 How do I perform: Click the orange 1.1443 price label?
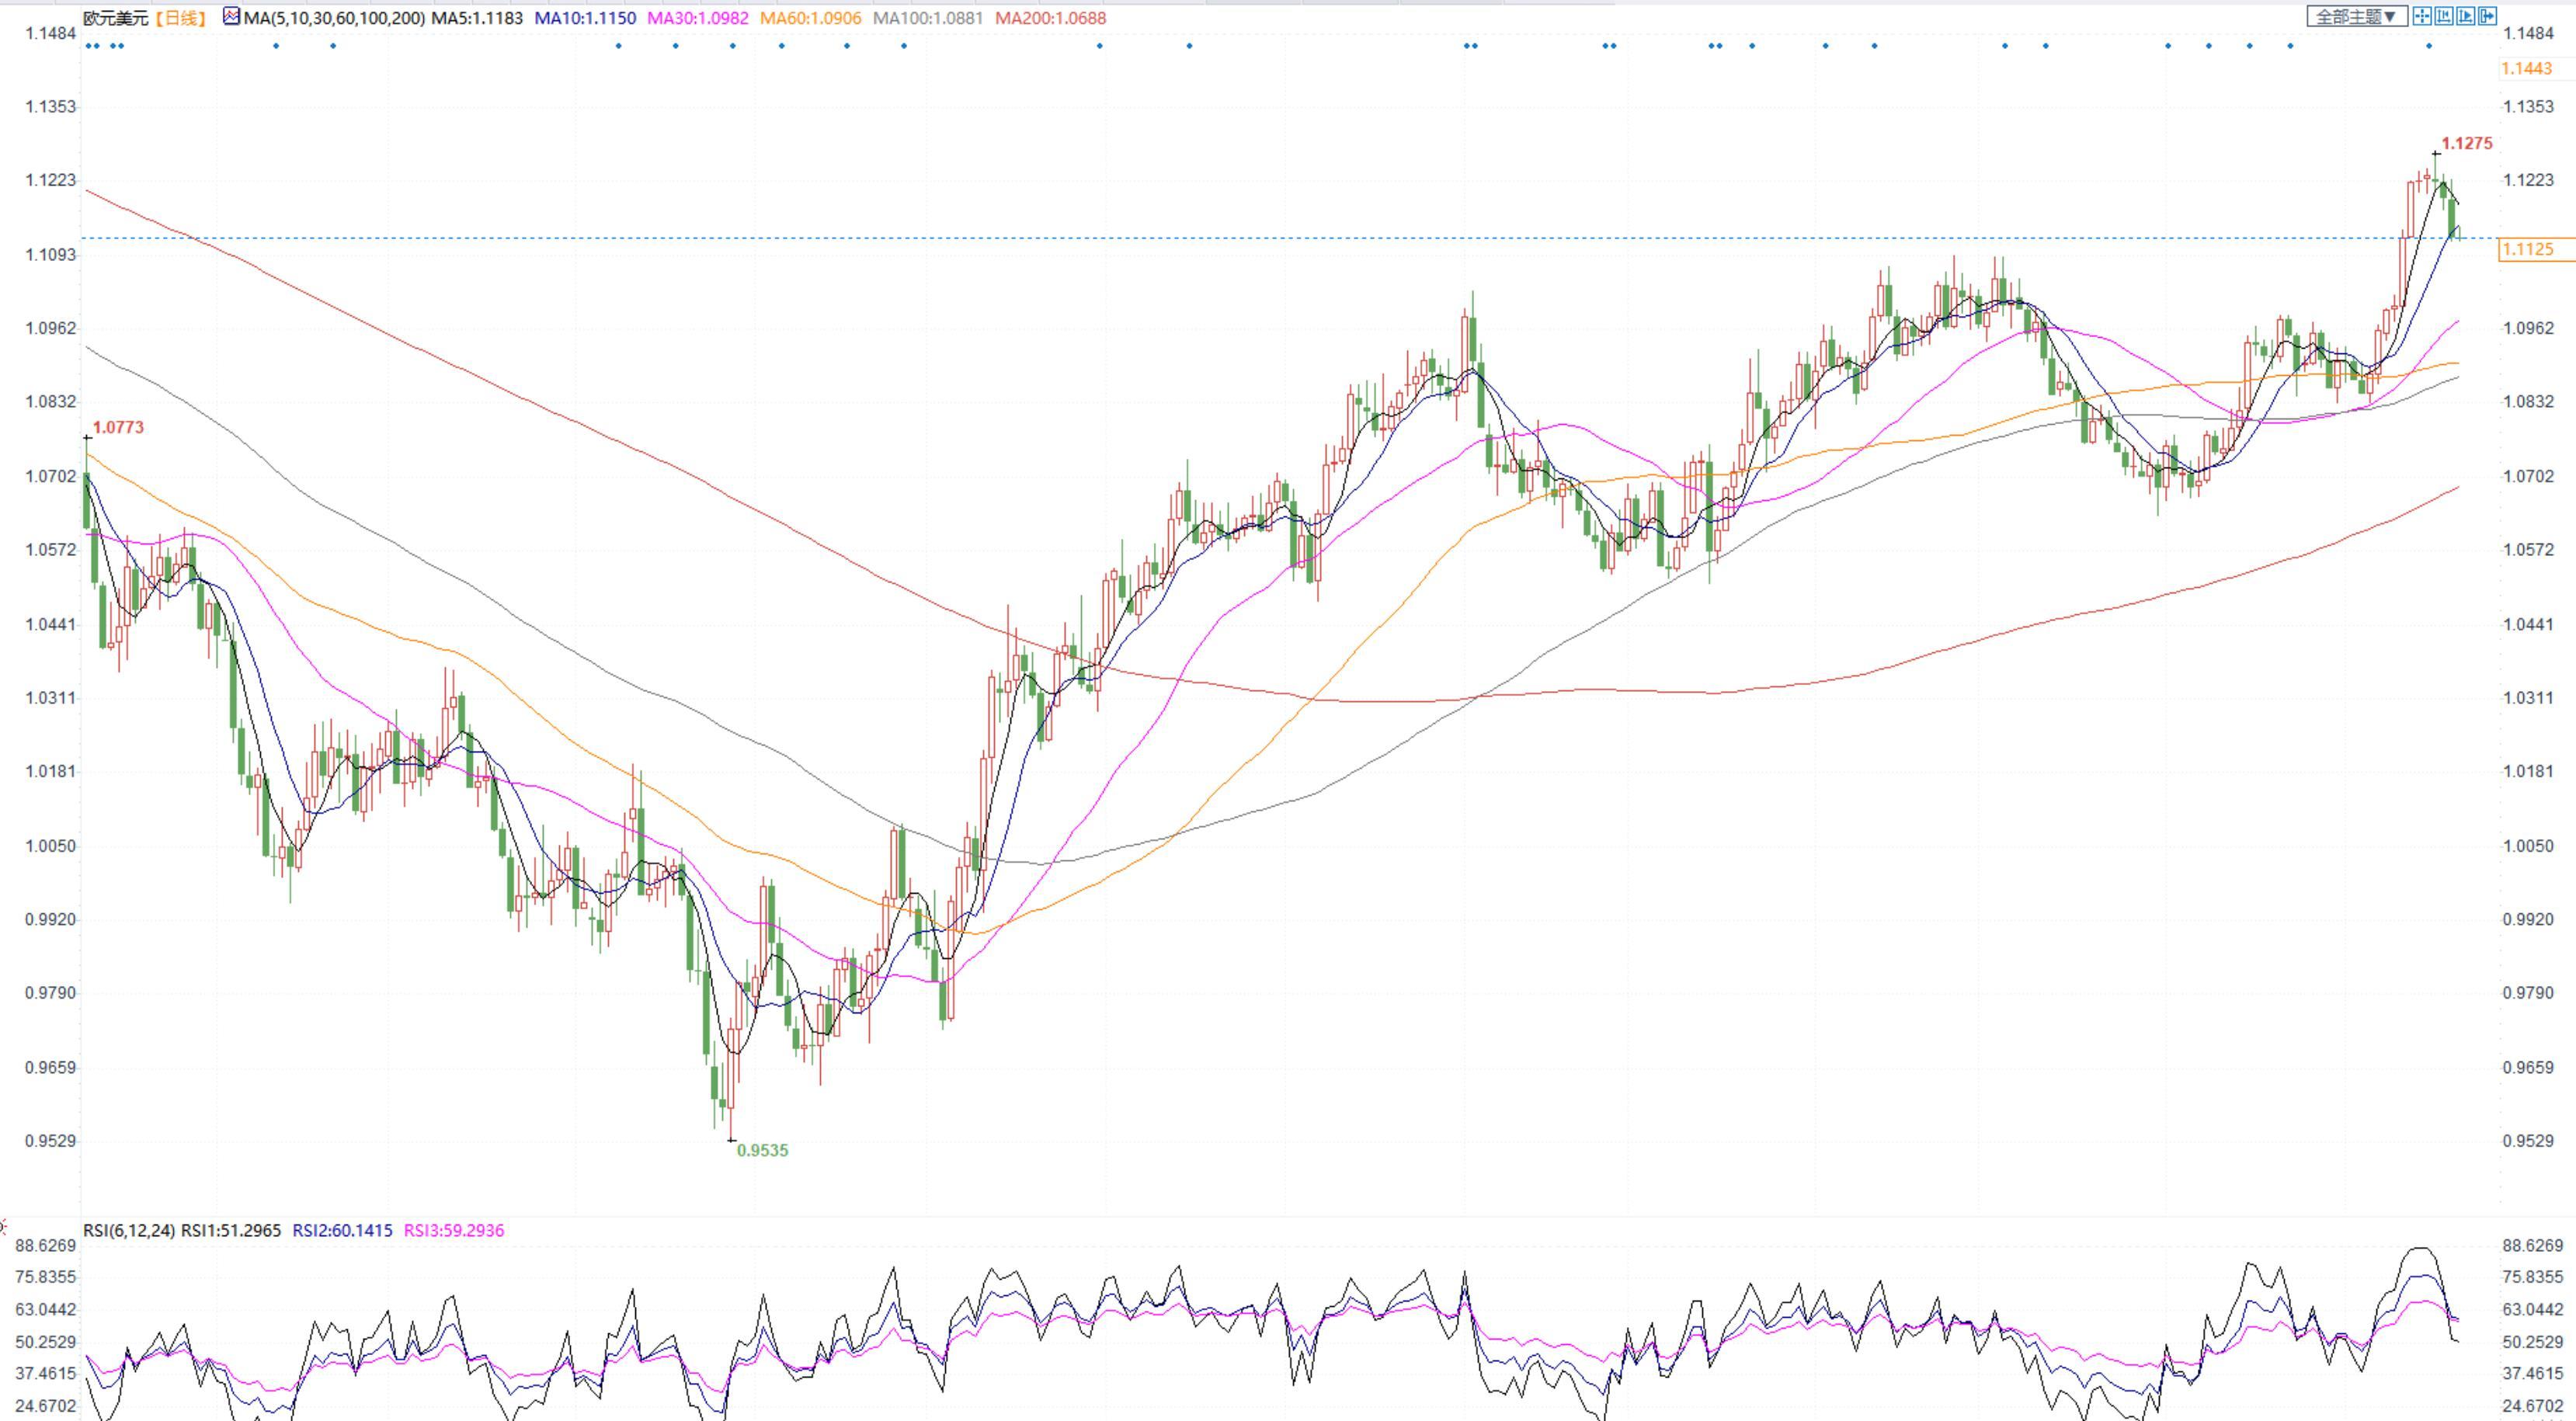click(2526, 68)
